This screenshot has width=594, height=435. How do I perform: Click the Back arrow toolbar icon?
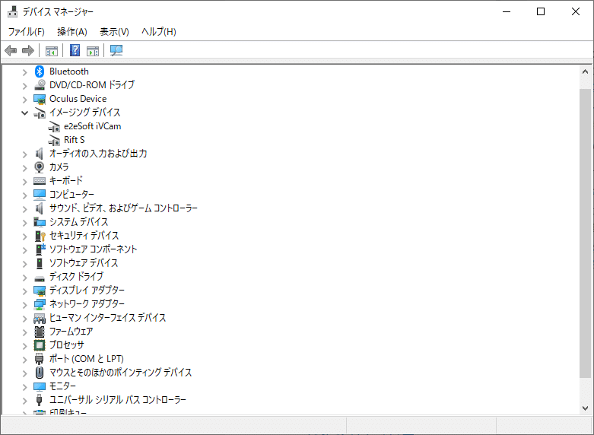tap(11, 50)
